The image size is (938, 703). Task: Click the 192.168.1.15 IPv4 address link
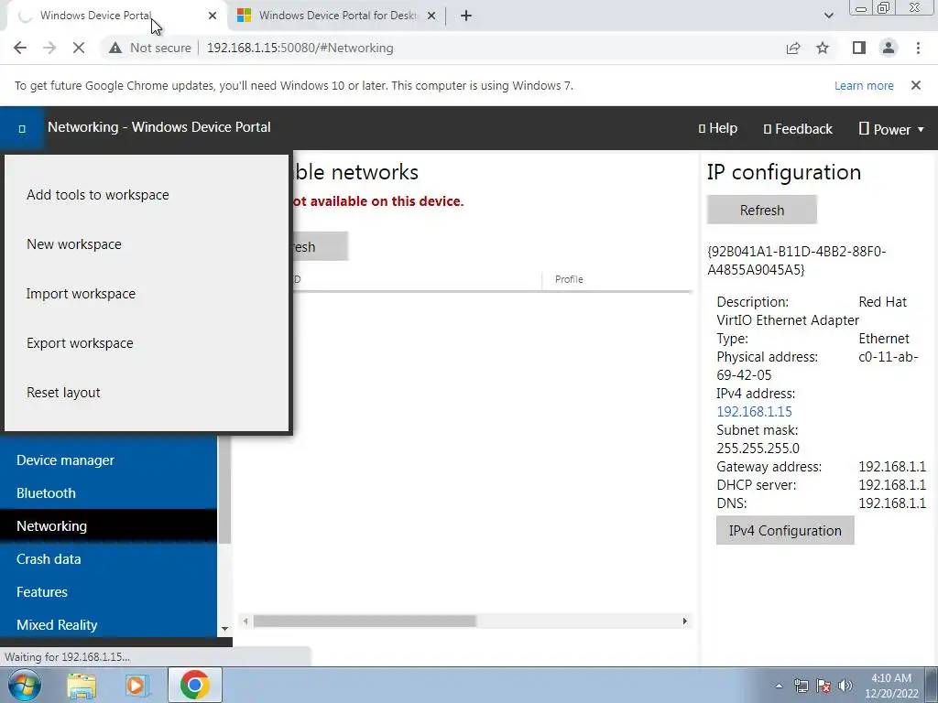754,412
